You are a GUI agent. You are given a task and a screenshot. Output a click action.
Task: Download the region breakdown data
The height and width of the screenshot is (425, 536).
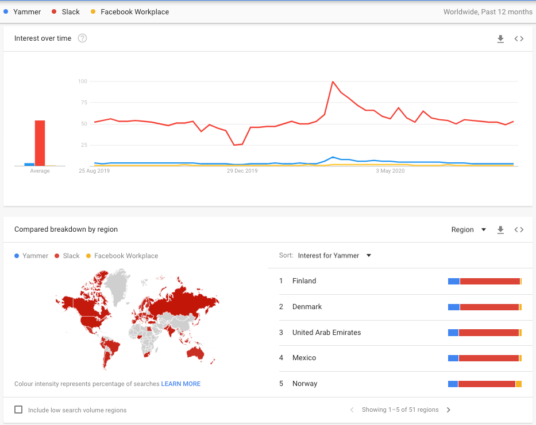500,229
